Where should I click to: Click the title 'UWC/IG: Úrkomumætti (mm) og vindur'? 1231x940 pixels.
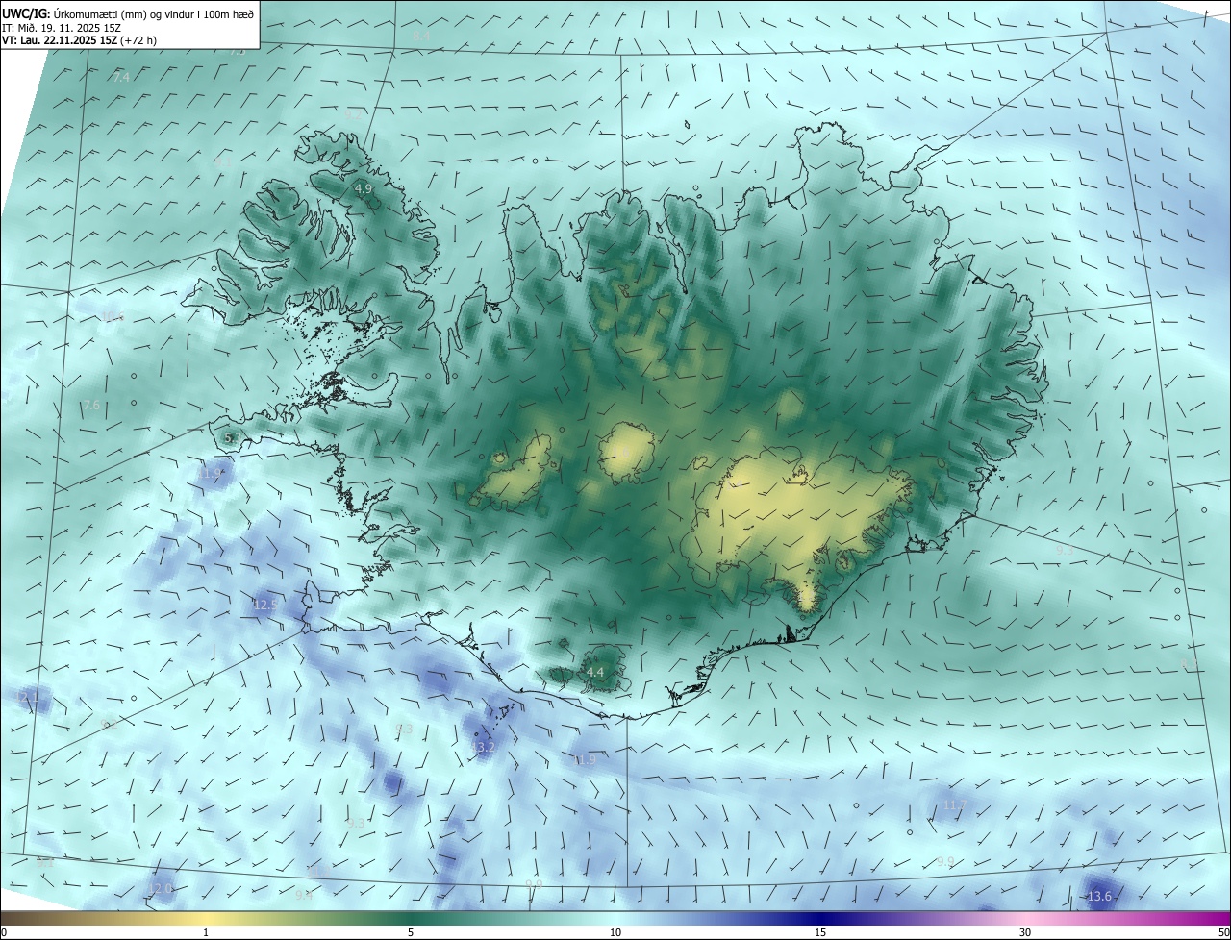click(127, 13)
